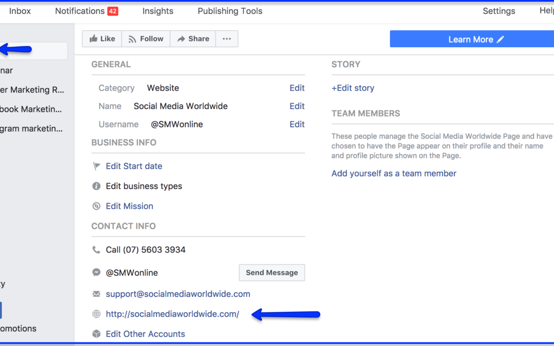Open http://socialmediaworldwide.com/ link

click(172, 314)
